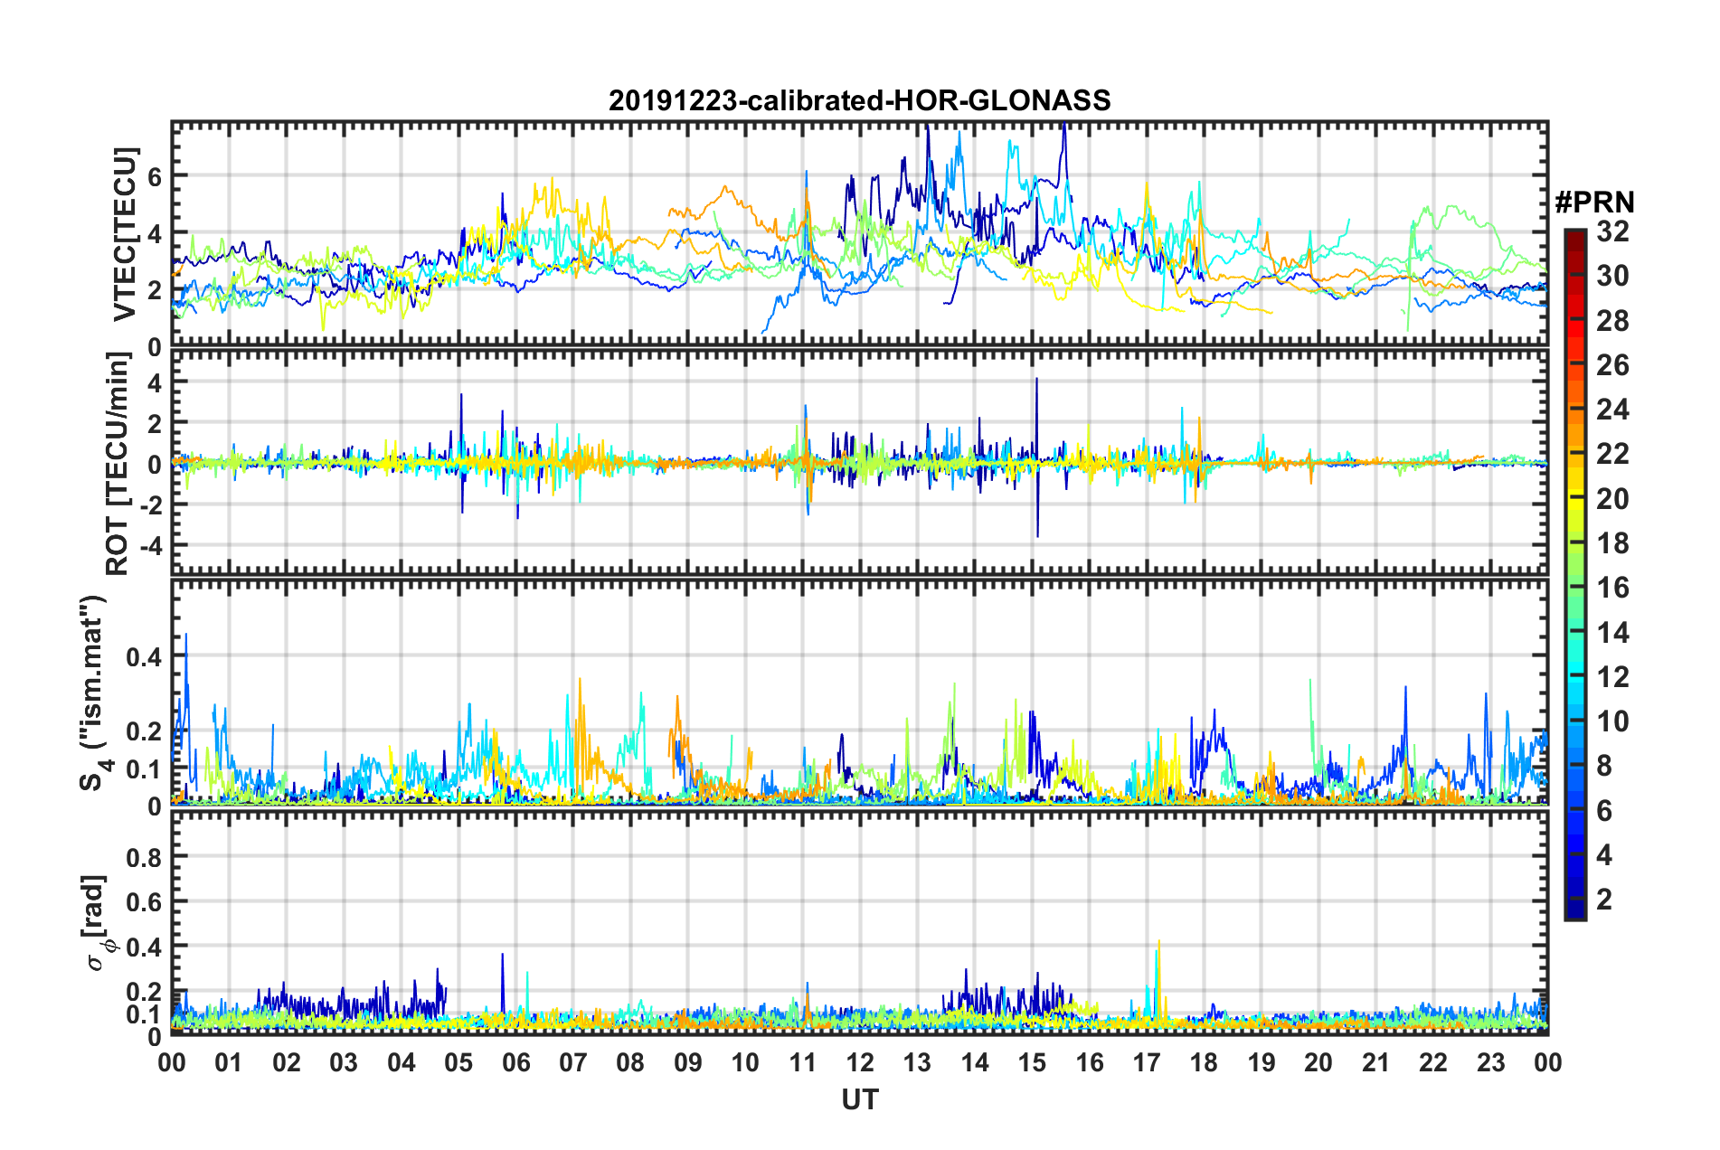Select colorbar tick label 32
The image size is (1720, 1150).
(1612, 231)
